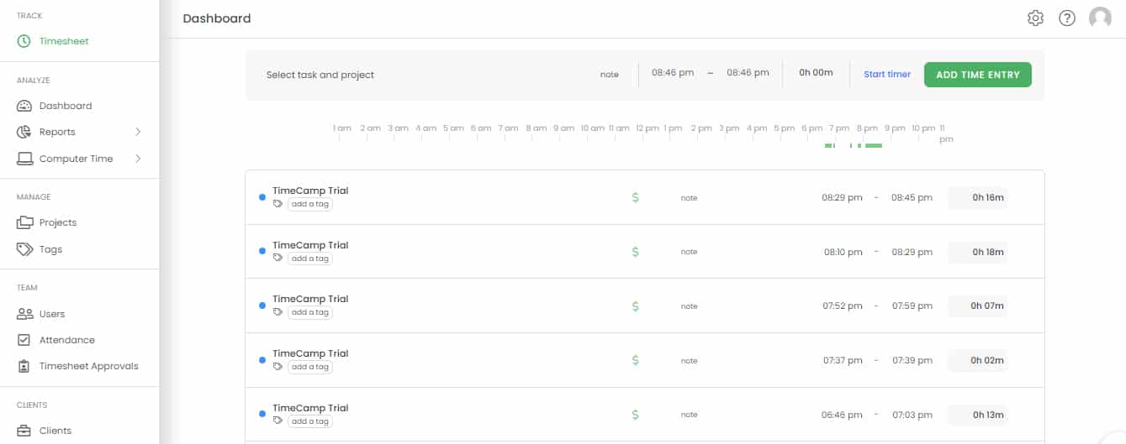Open the help question mark icon
The image size is (1126, 444).
point(1067,18)
